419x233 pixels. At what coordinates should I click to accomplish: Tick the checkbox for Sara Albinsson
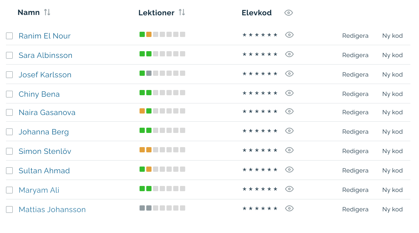tap(9, 55)
